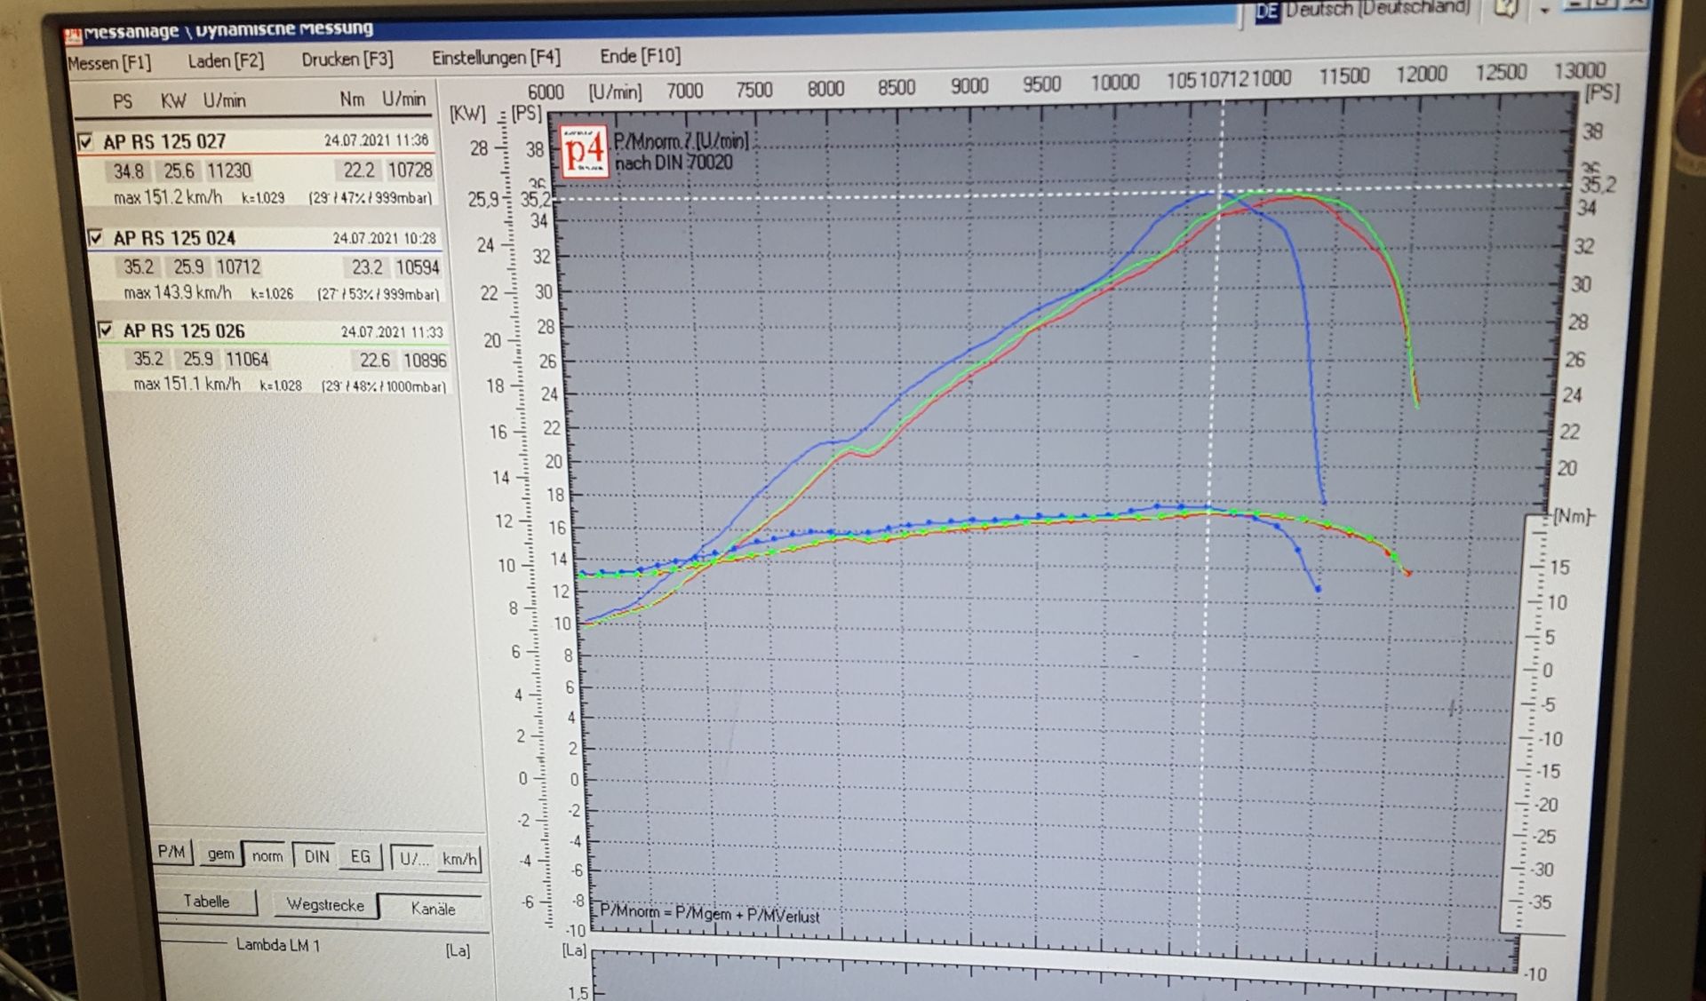
Task: Click Drucken [F3] to print
Action: [347, 60]
